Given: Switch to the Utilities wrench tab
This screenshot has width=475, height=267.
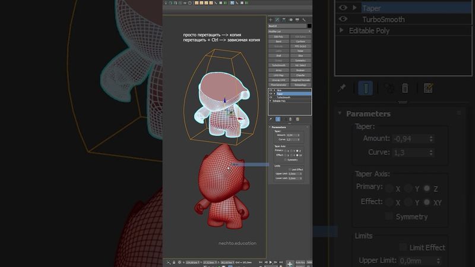Looking at the screenshot, I should pyautogui.click(x=305, y=20).
